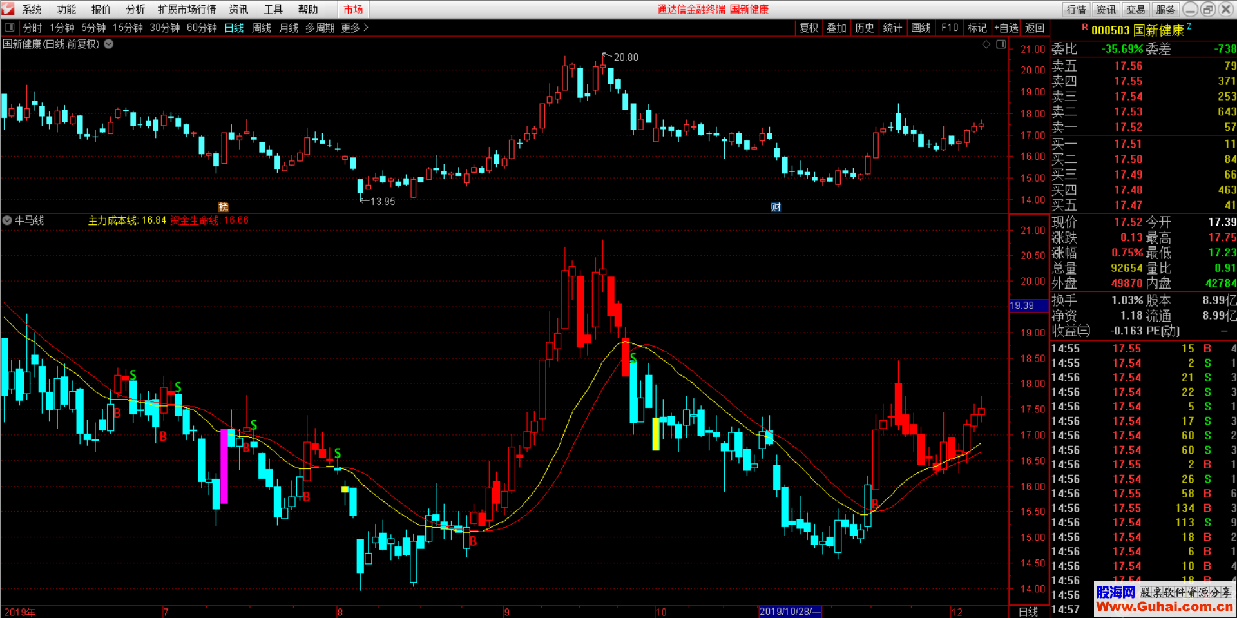
Task: Click the 榜 ranking marker on the chart
Action: (x=224, y=207)
